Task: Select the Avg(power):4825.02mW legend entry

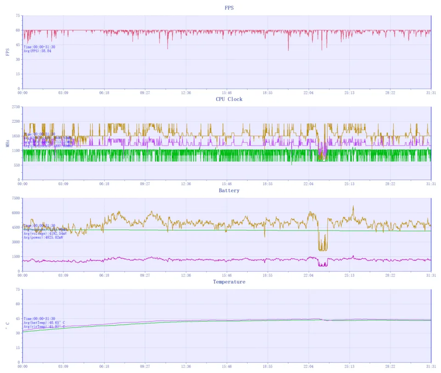Action: point(43,237)
